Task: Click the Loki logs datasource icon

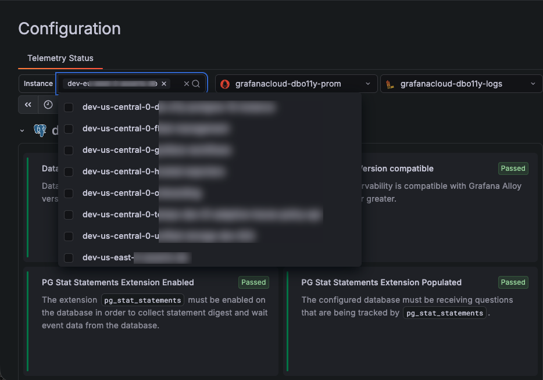Action: click(x=388, y=84)
